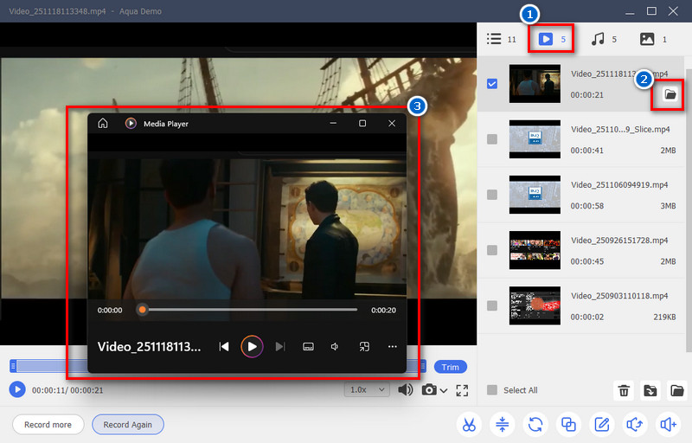
Task: Click the Trim button
Action: click(x=450, y=367)
